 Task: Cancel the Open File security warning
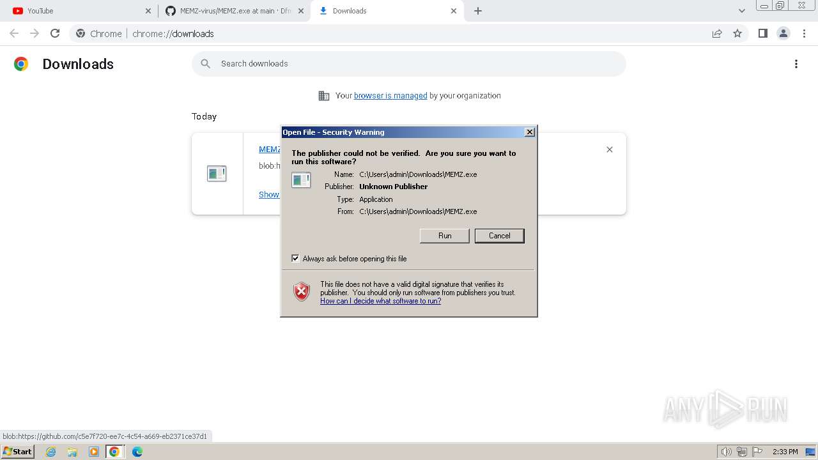[x=499, y=236]
